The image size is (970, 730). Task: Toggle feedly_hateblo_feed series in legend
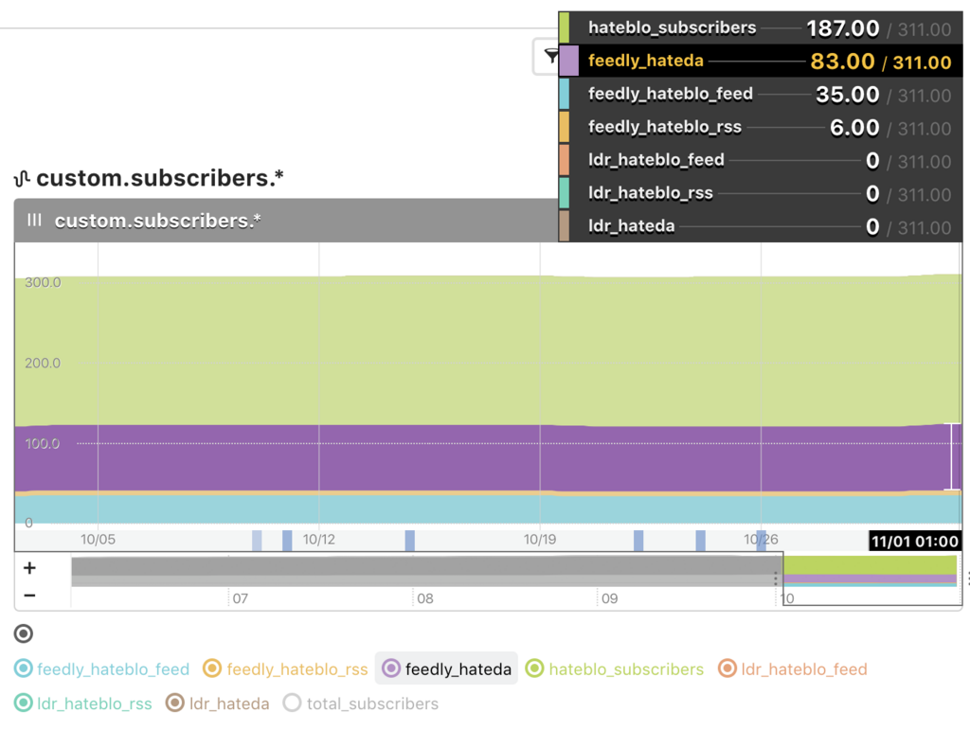102,668
